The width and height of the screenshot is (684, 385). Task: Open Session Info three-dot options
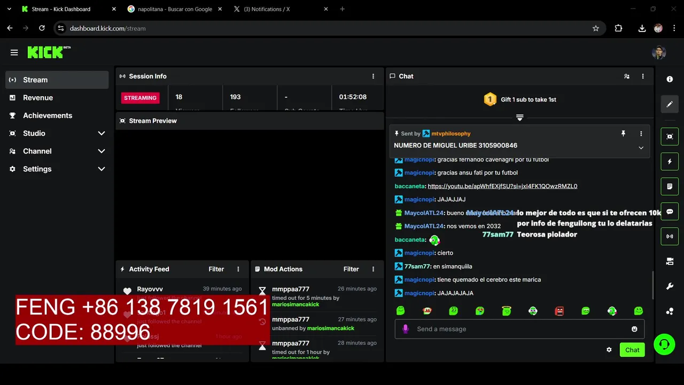tap(373, 76)
